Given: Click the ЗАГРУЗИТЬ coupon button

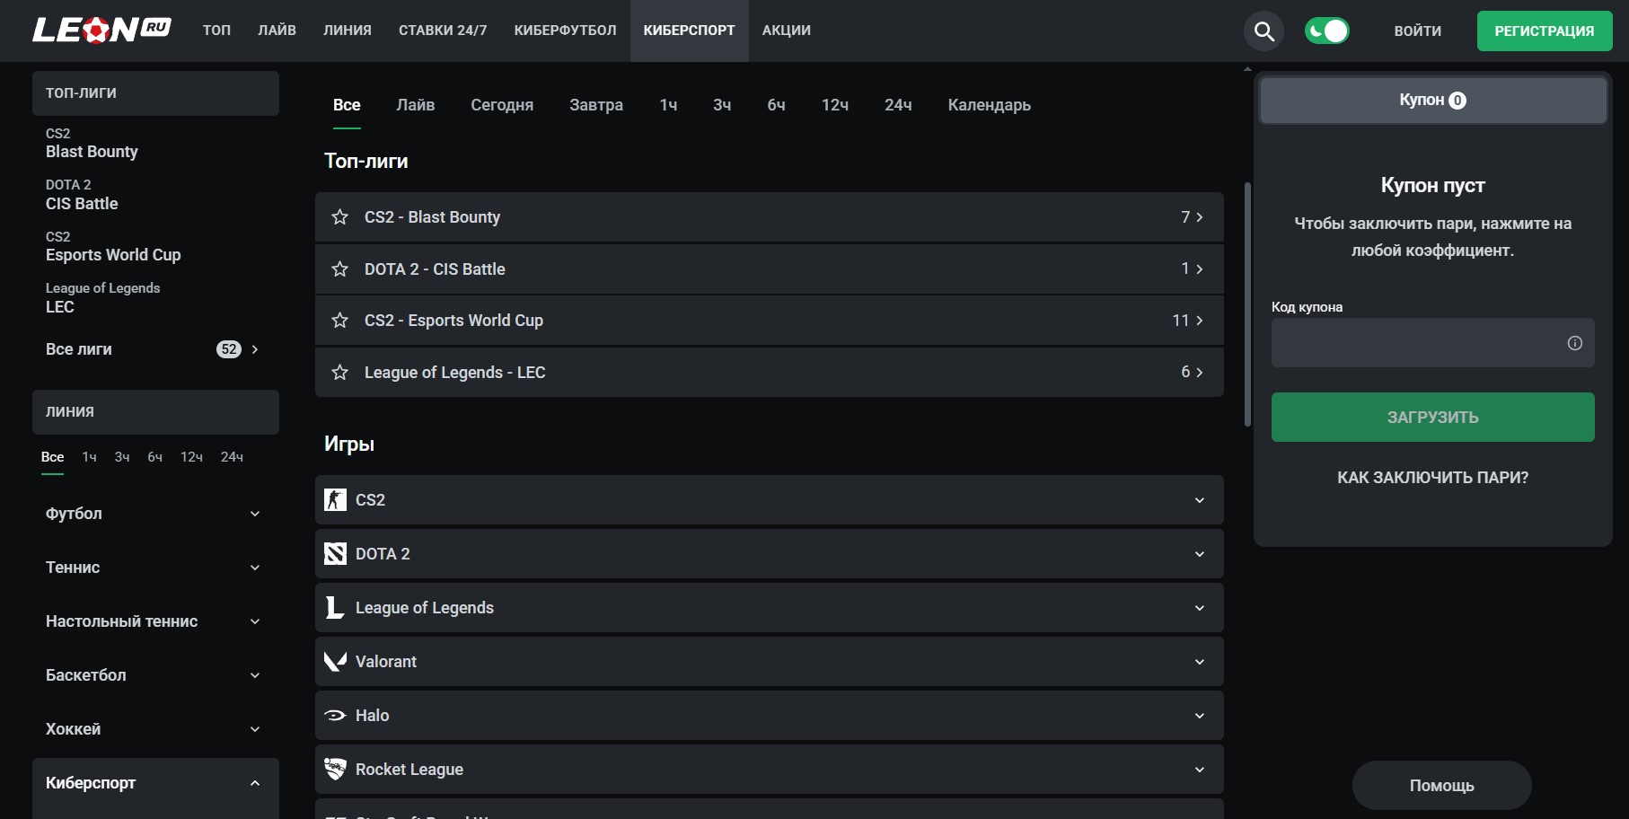Looking at the screenshot, I should (1433, 417).
